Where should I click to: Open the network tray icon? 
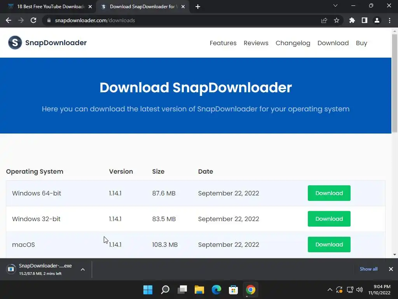click(x=350, y=290)
